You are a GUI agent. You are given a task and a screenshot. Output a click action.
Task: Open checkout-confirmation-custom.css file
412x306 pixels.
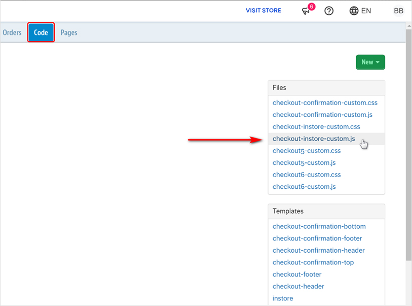tap(325, 103)
